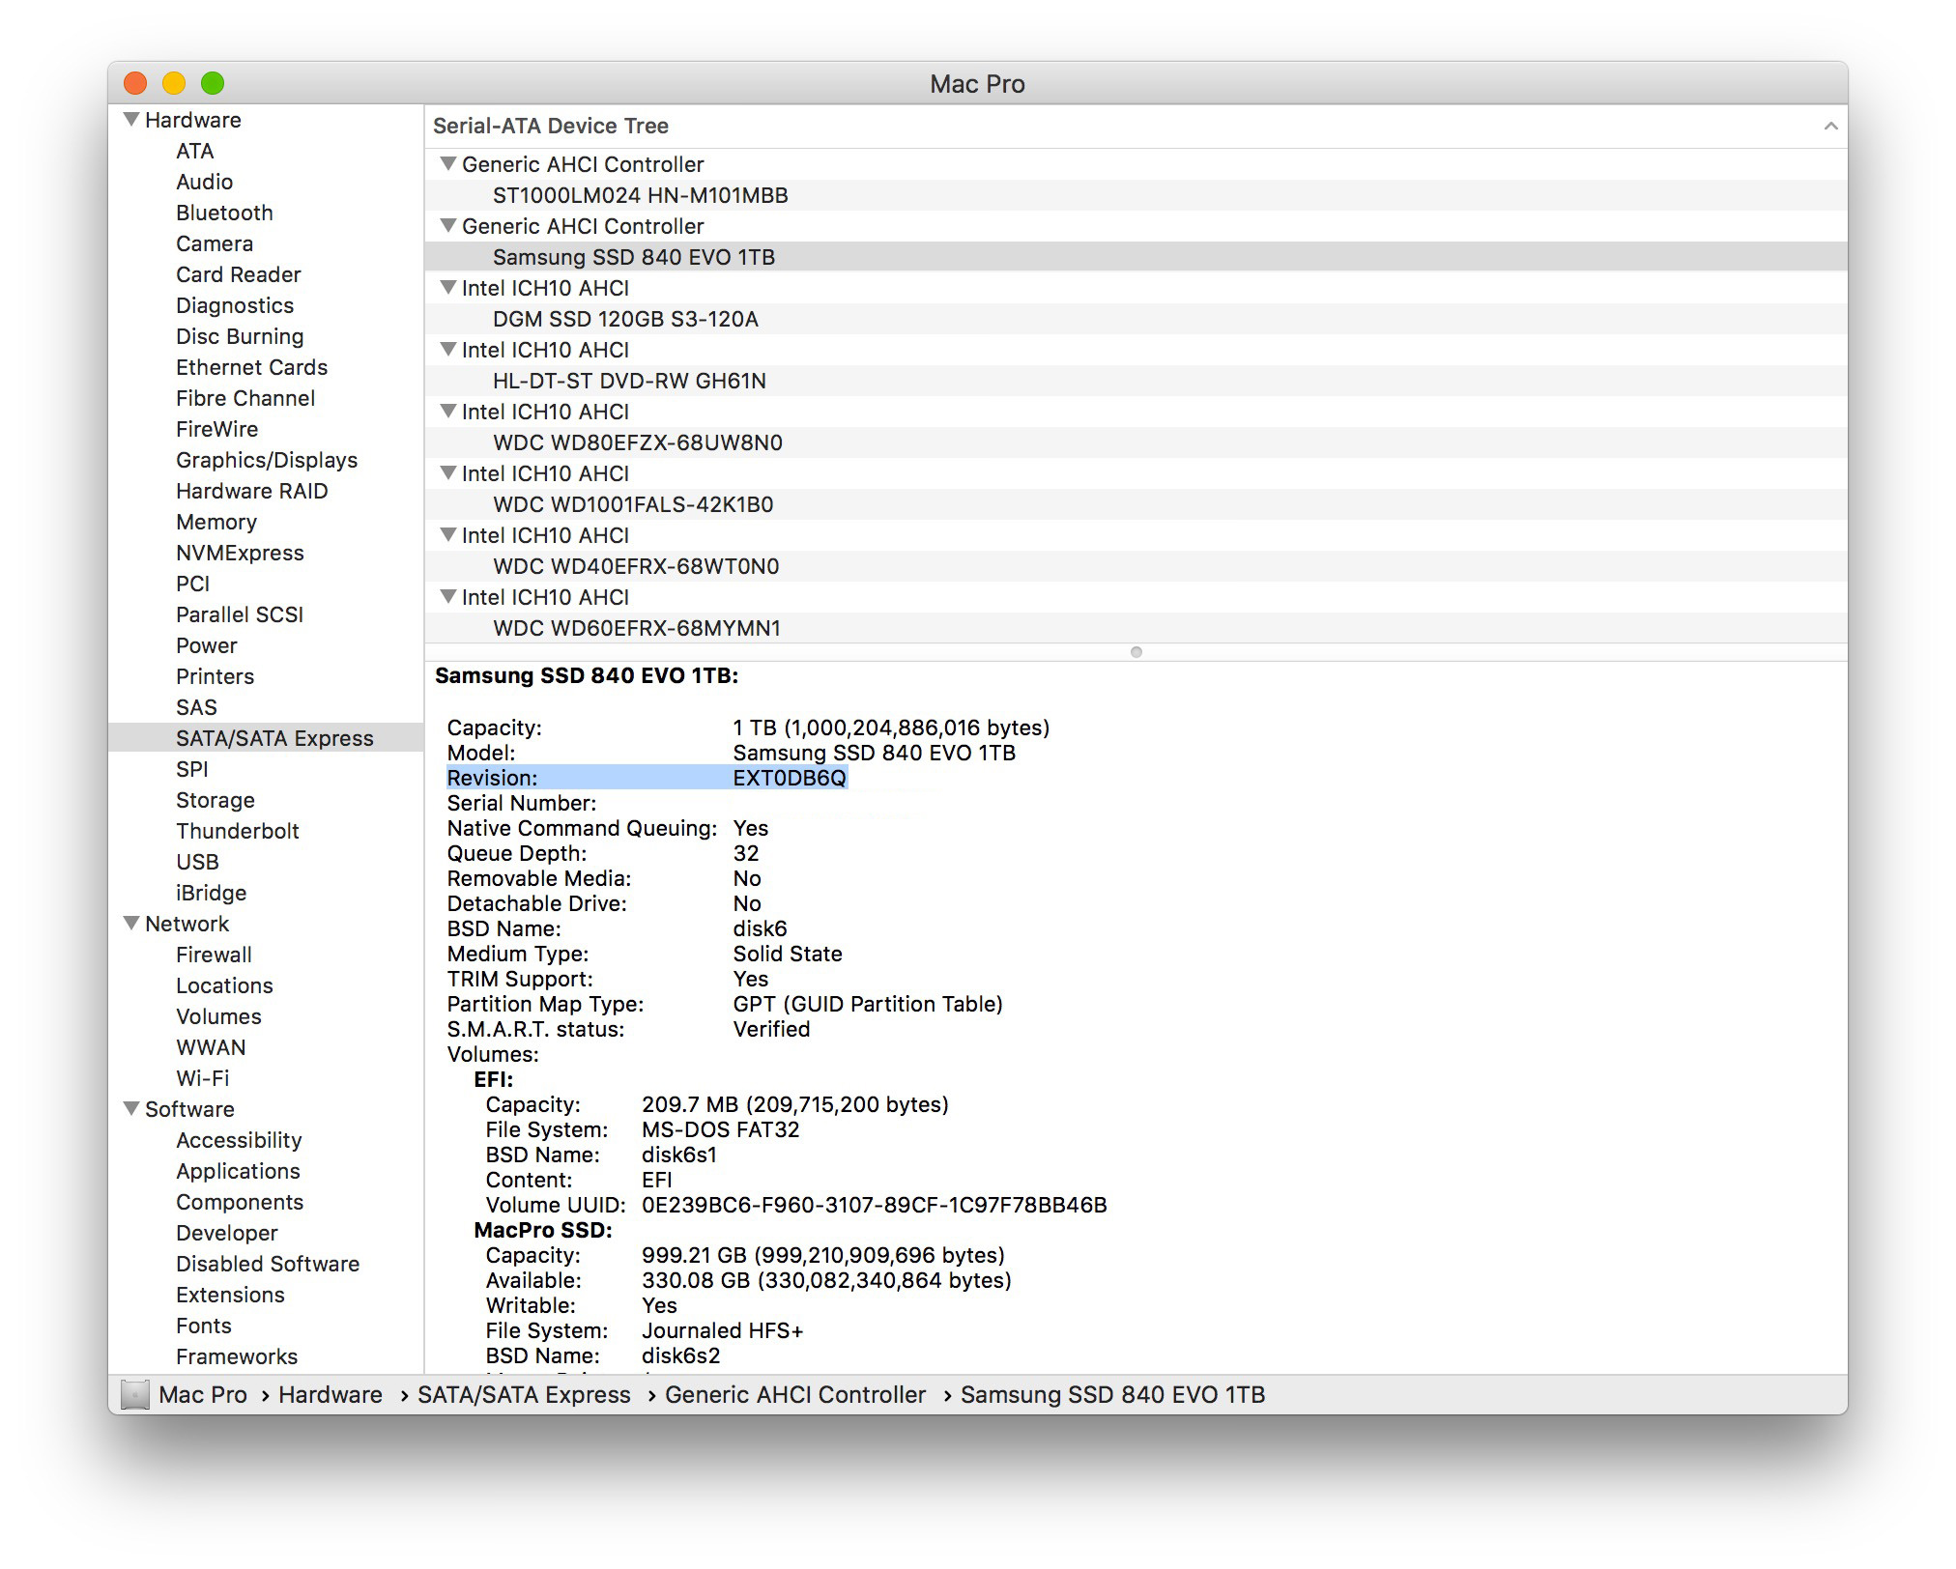Viewport: 1956px width, 1569px height.
Task: Select iBridge in the sidebar
Action: click(x=212, y=893)
